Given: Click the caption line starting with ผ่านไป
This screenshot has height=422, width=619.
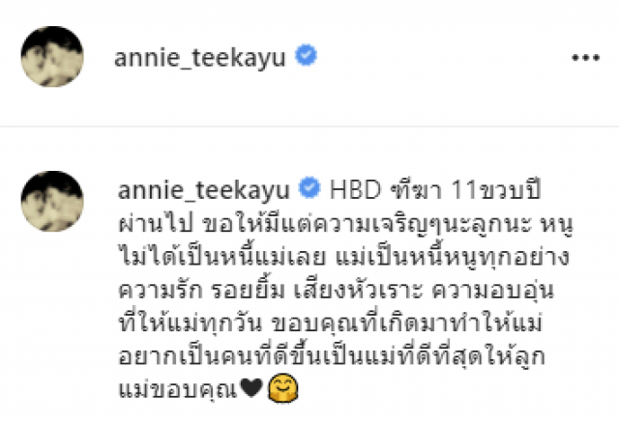Looking at the screenshot, I should (x=345, y=225).
